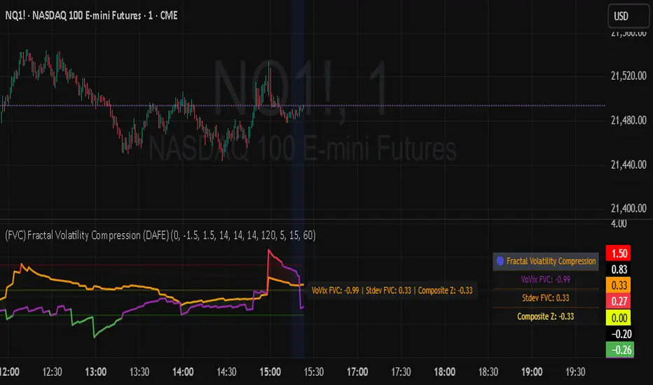The image size is (653, 385).
Task: Click the orange 0.33 value label
Action: [619, 286]
